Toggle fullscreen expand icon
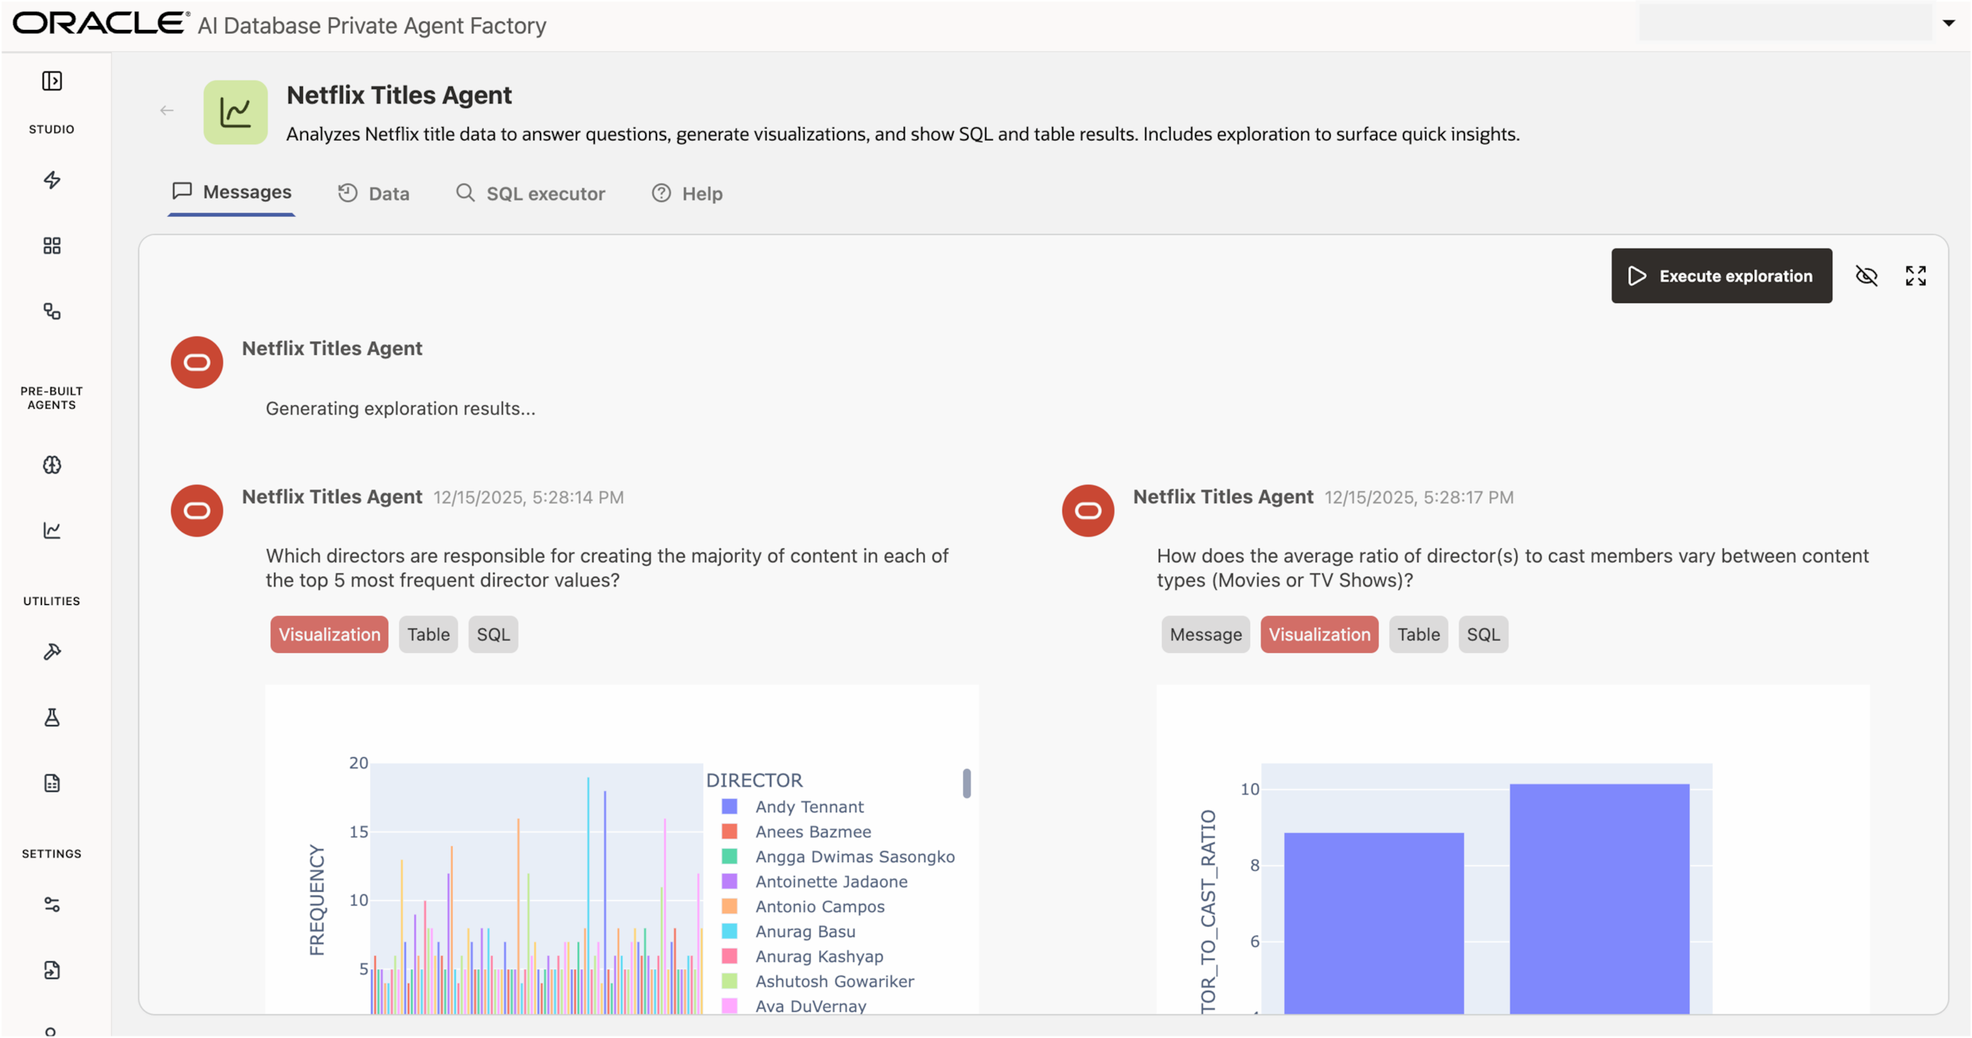 (x=1915, y=276)
